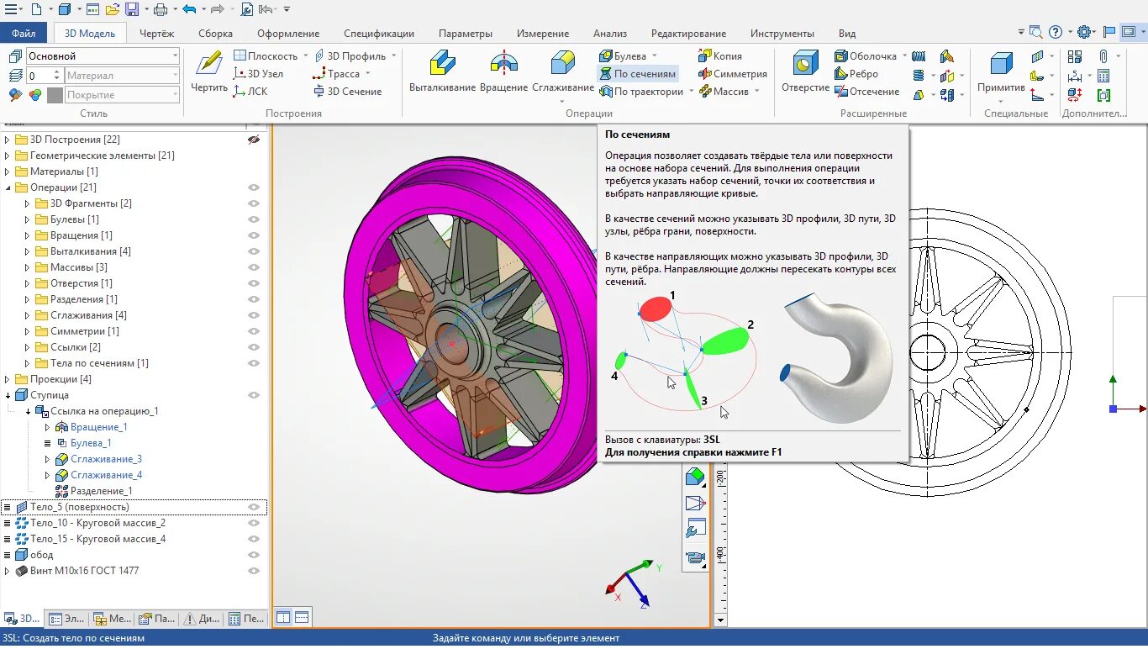
Task: Toggle visibility eye for Ступица
Action: [x=254, y=395]
